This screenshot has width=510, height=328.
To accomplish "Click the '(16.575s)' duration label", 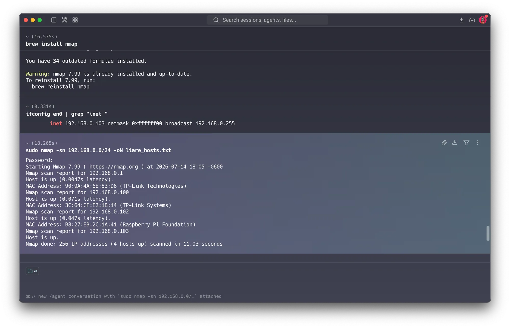I will click(x=44, y=37).
